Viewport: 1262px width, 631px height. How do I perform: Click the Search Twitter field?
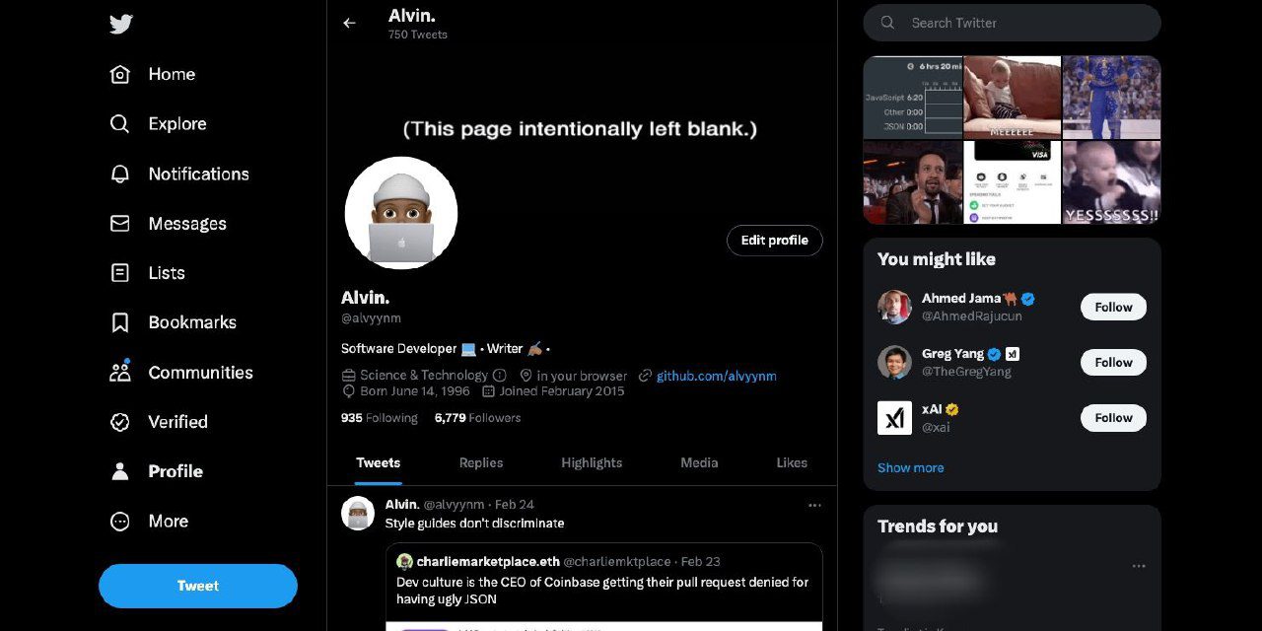(x=1025, y=23)
